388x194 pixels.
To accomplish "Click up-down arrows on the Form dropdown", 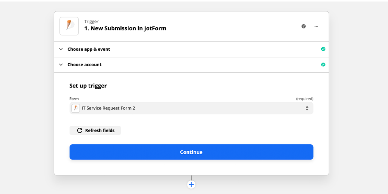I will (x=307, y=108).
